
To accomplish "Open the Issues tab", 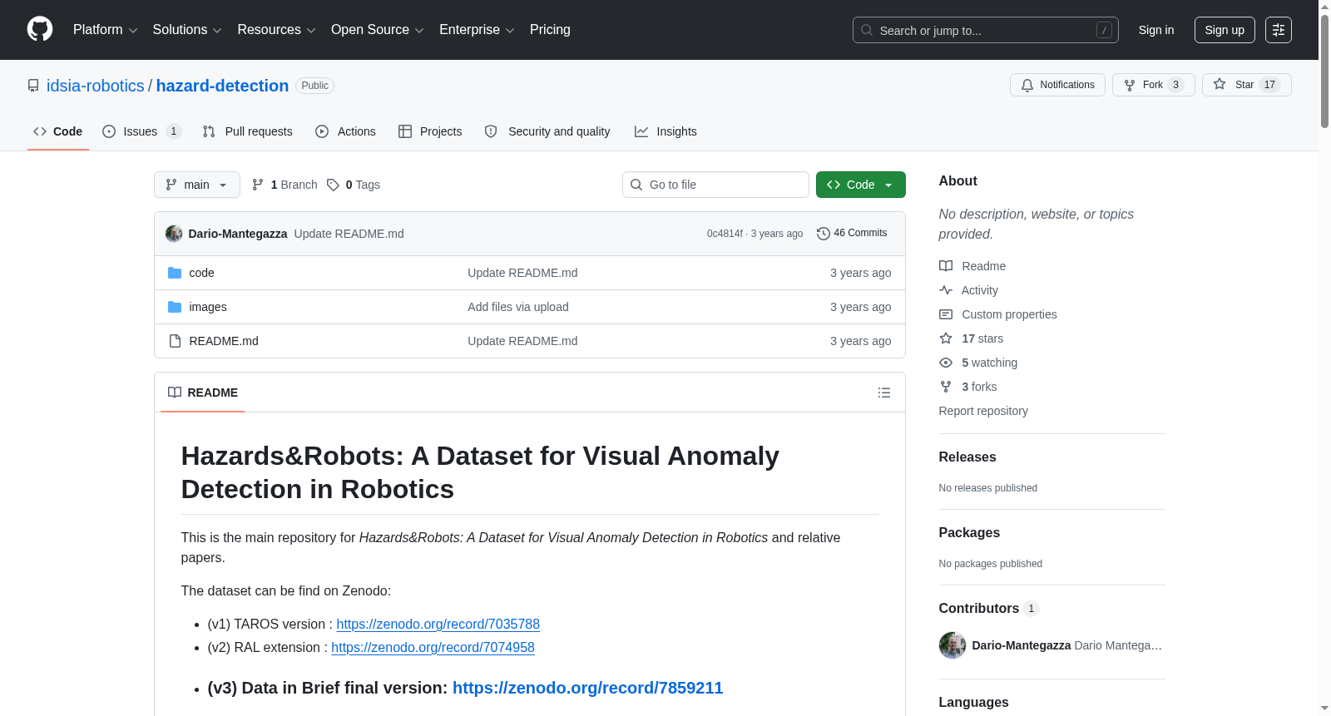I will point(141,131).
